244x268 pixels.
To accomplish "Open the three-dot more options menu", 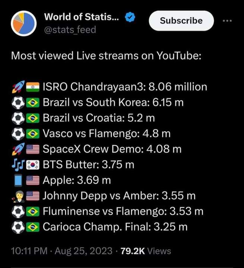I will pos(227,21).
